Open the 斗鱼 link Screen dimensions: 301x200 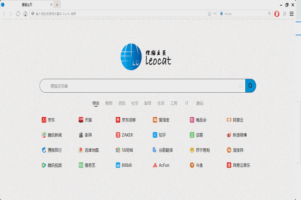pyautogui.click(x=196, y=165)
